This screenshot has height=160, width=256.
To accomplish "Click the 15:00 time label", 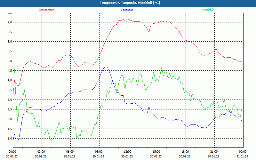I will [157, 151].
